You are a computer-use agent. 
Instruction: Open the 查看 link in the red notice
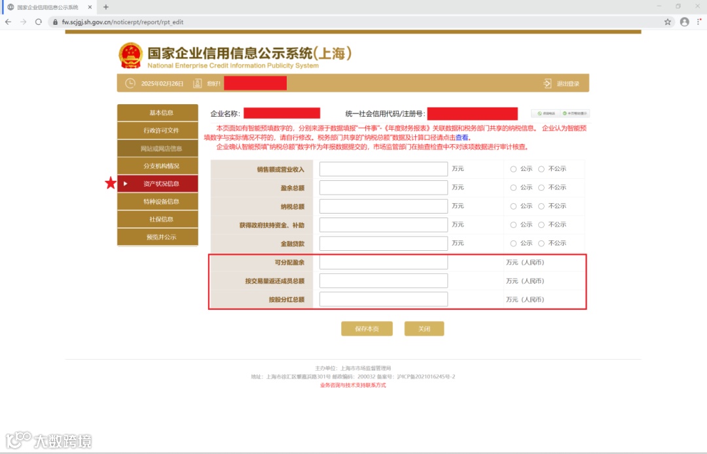[x=462, y=138]
